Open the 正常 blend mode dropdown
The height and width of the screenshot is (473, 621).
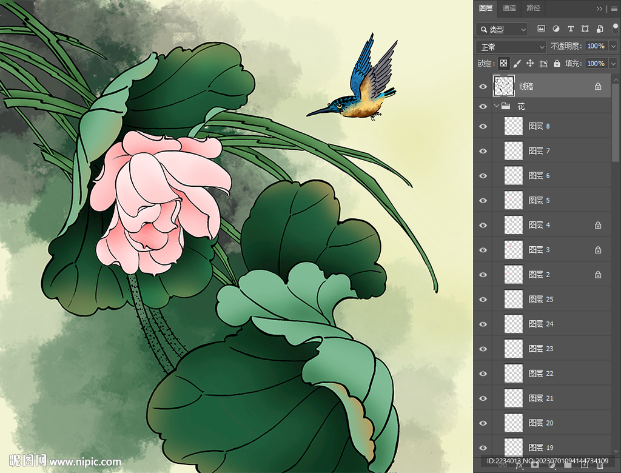(512, 47)
